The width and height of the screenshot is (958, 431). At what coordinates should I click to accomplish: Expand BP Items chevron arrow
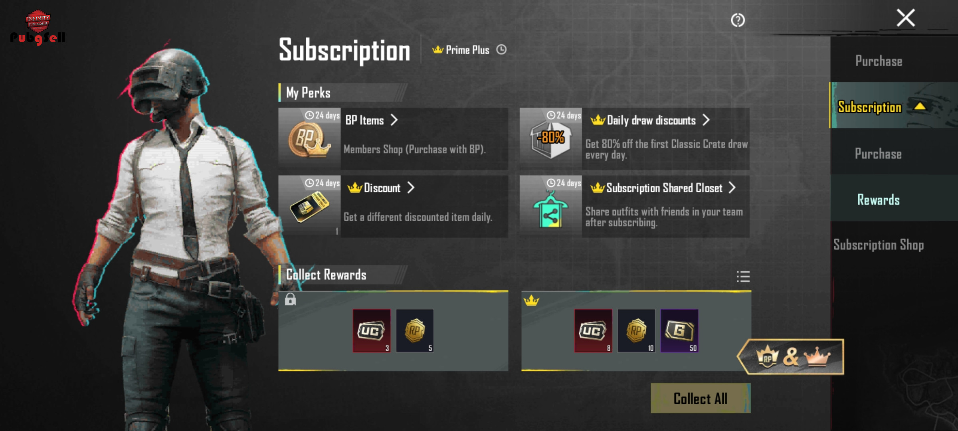click(x=394, y=120)
